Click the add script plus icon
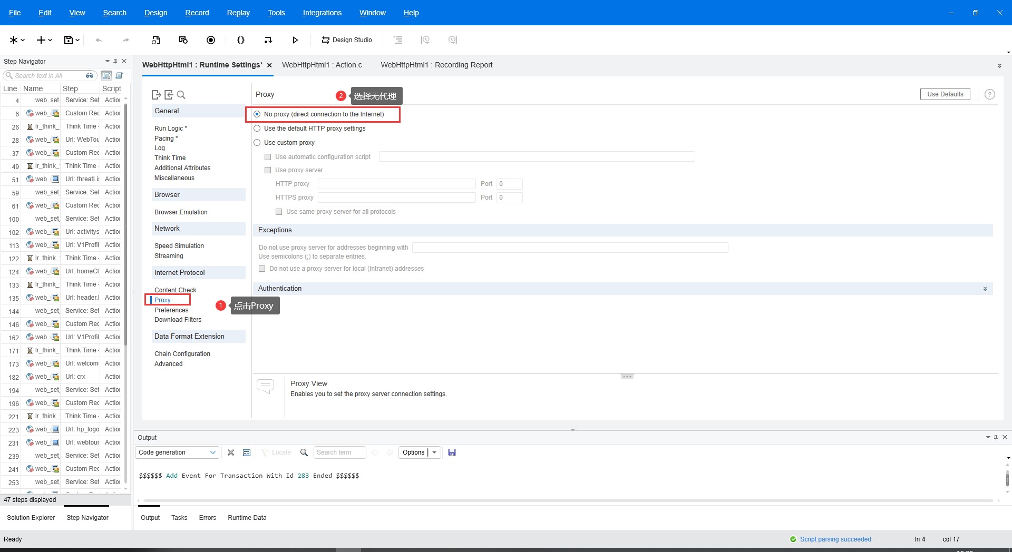 (x=41, y=40)
